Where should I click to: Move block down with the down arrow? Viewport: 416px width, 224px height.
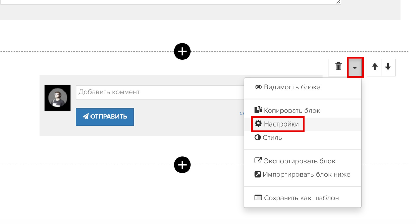point(388,67)
